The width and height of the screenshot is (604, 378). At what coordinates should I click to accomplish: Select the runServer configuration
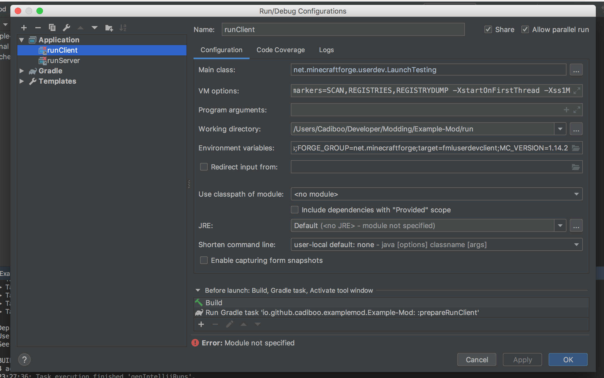tap(63, 60)
